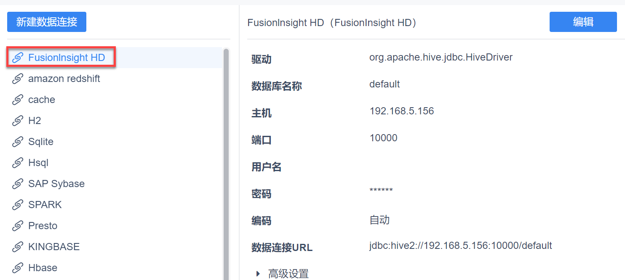This screenshot has width=625, height=280.
Task: Click the cache connection link icon
Action: 17,100
